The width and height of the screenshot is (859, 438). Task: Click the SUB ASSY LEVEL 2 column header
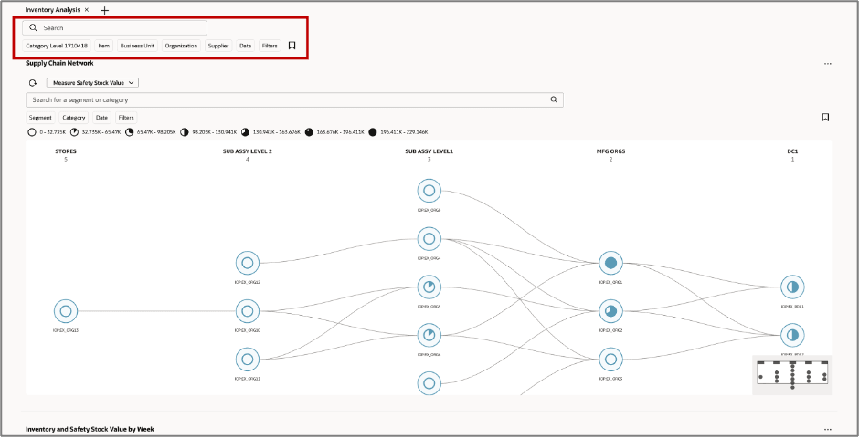point(247,151)
